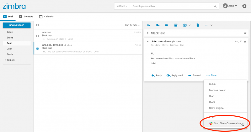This screenshot has width=251, height=132.
Task: Delete message using the toolbar trash icon
Action: click(198, 25)
